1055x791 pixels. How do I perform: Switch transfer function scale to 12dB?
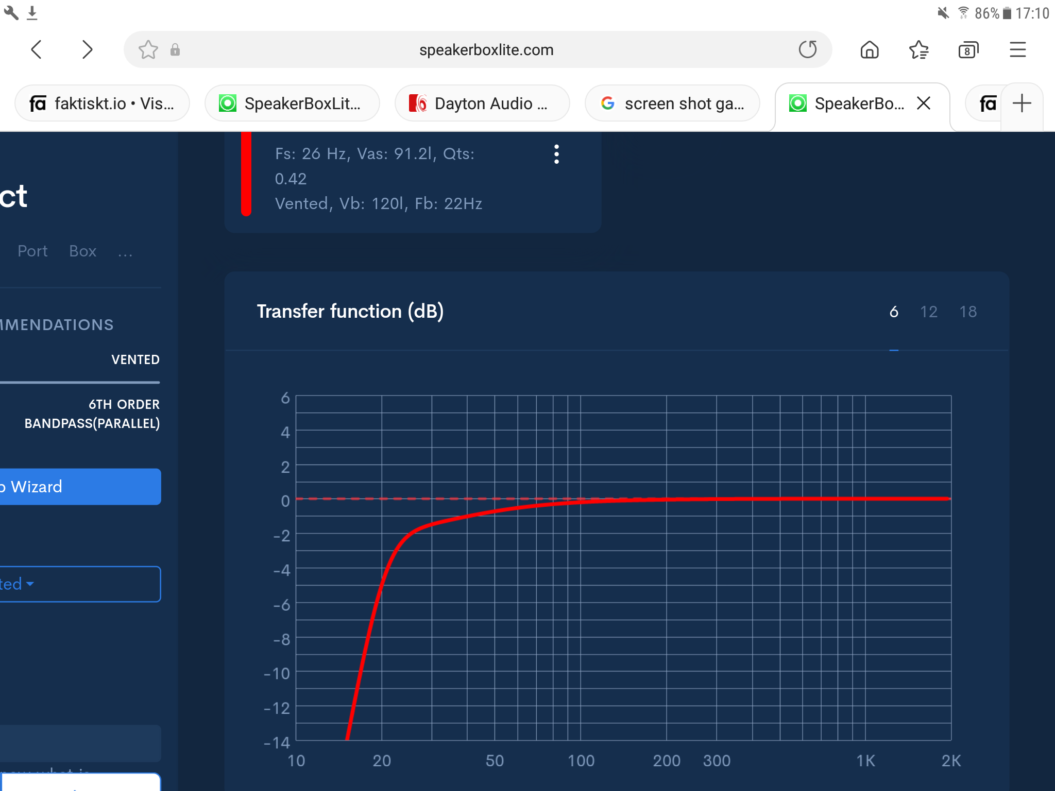928,311
